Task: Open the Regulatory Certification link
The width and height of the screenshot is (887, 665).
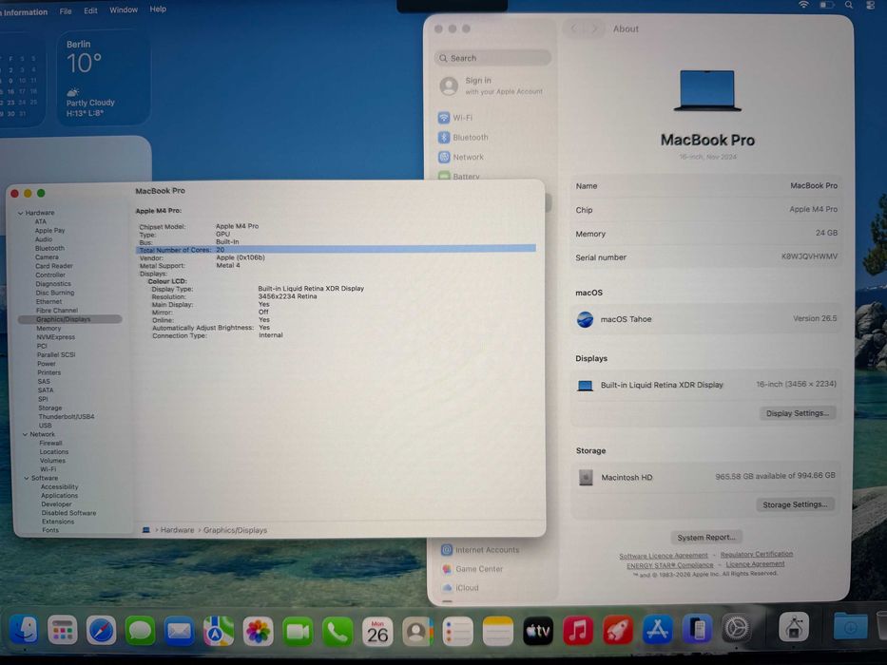Action: 757,554
